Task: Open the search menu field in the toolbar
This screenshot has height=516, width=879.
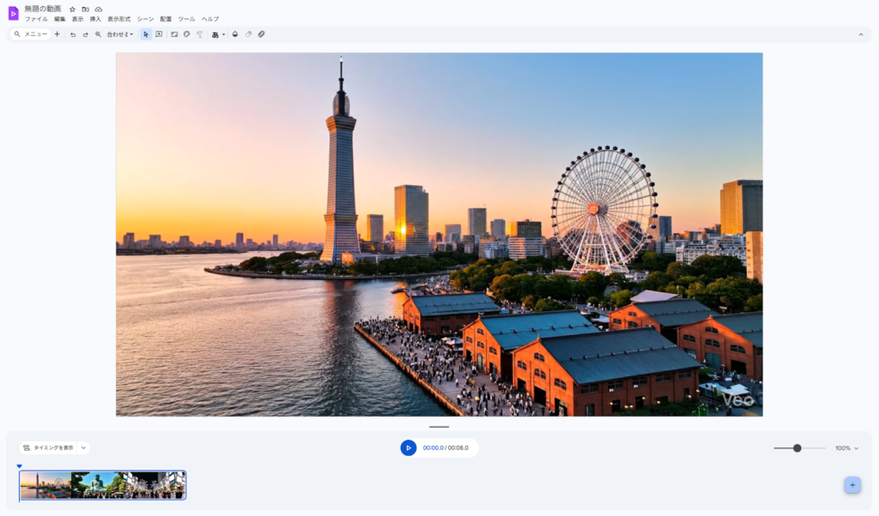Action: click(x=33, y=34)
